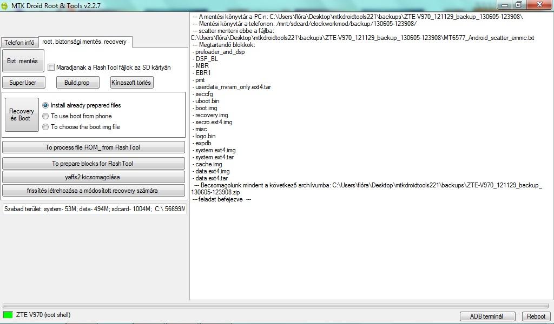Click the seccfg log entry
The image size is (554, 324).
pos(203,94)
